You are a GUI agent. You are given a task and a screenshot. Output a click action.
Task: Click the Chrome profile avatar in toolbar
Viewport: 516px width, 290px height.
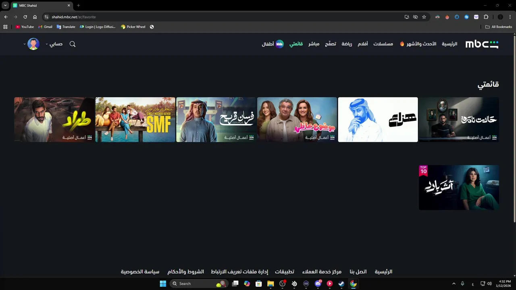click(x=500, y=17)
